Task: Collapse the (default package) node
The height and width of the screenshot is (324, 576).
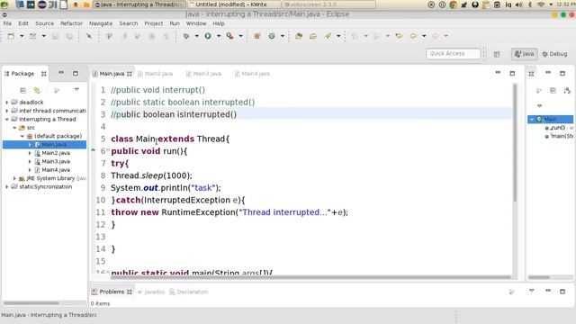Action: [x=22, y=136]
